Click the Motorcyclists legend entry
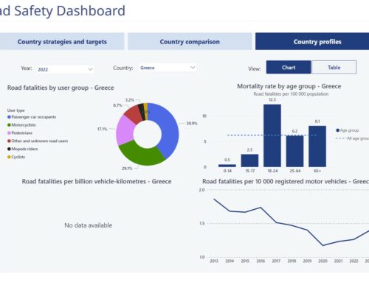 (x=21, y=125)
